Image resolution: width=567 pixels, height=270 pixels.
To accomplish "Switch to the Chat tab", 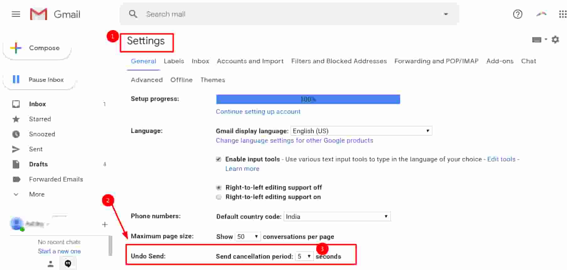I will [529, 61].
